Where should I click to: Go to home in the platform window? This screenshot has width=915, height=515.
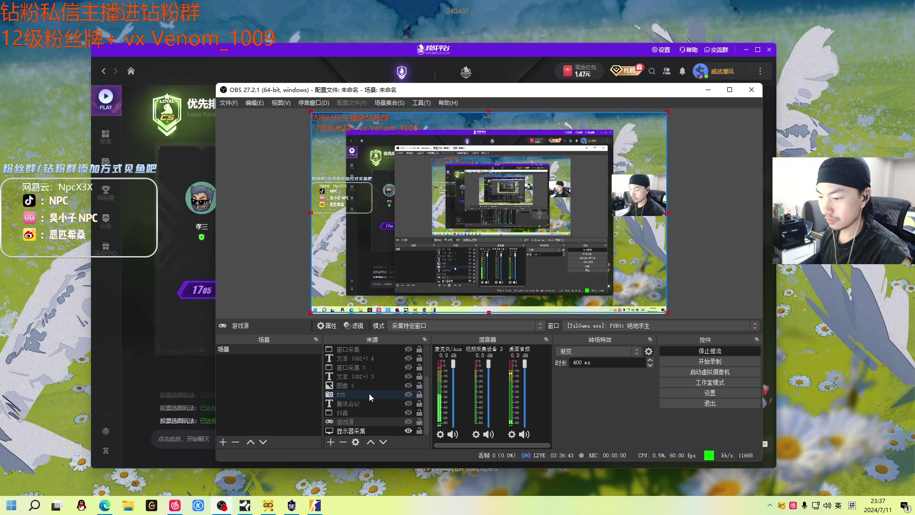(x=131, y=71)
